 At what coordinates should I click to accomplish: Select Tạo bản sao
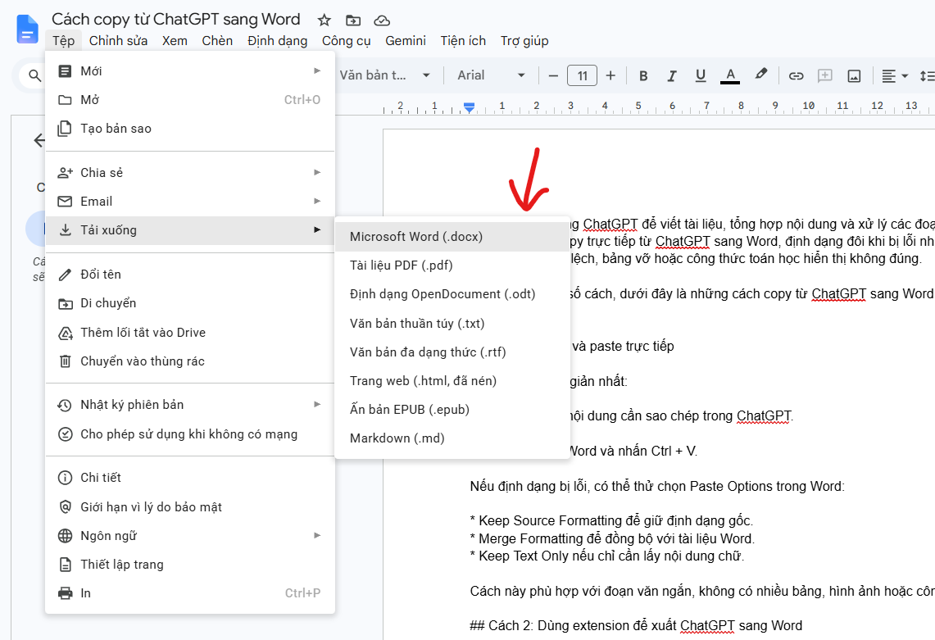coord(189,128)
